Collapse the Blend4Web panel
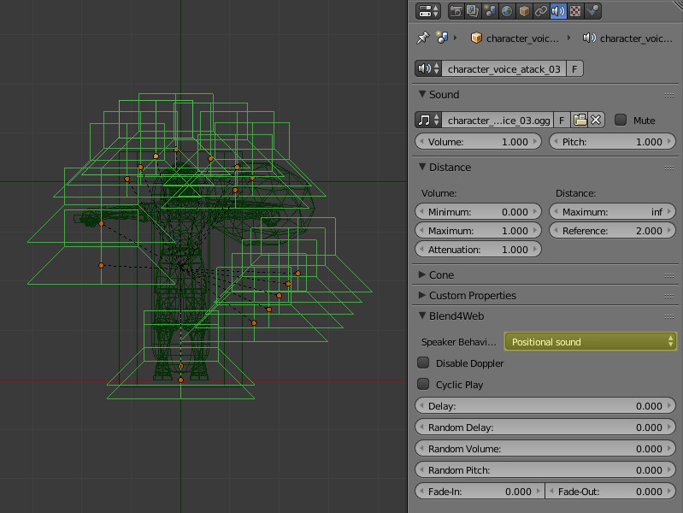Image resolution: width=683 pixels, height=513 pixels. pyautogui.click(x=421, y=315)
